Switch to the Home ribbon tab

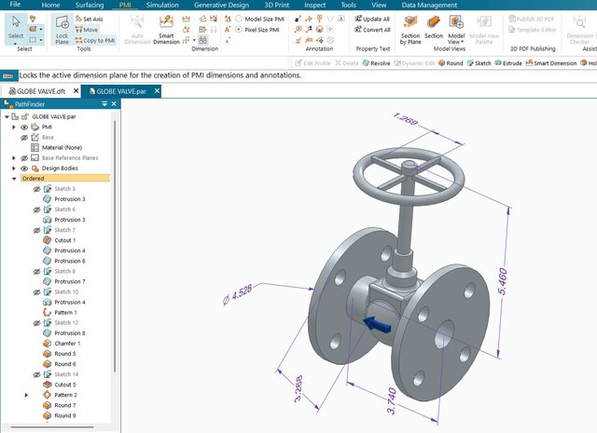[x=50, y=5]
